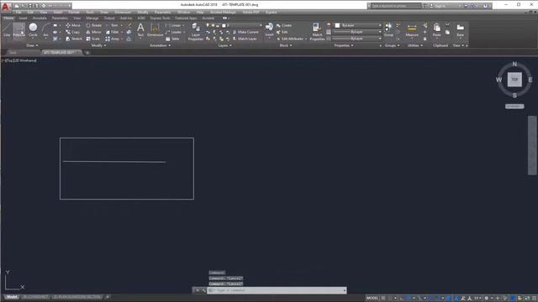Viewport: 538px width, 302px height.
Task: Expand the Draw panel
Action: [x=32, y=45]
